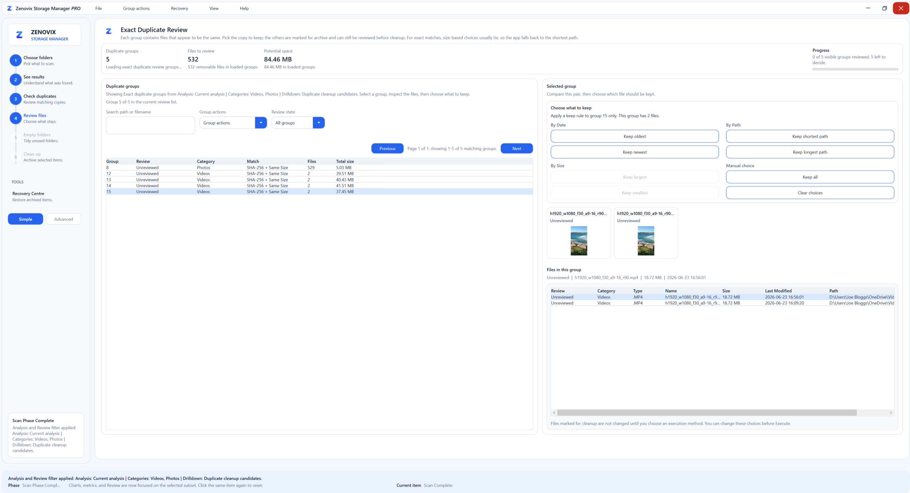Viewport: 910px width, 493px height.
Task: Apply Keep shortest path rule
Action: [810, 136]
